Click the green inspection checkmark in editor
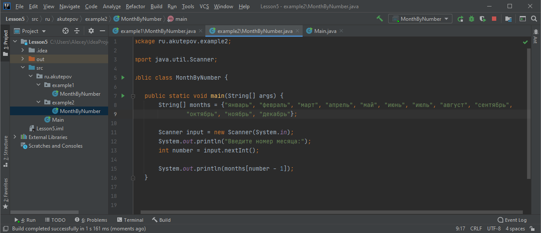 pos(525,42)
